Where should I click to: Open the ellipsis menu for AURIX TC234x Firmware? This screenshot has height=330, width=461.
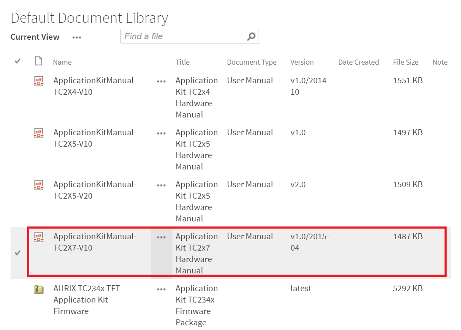click(161, 289)
